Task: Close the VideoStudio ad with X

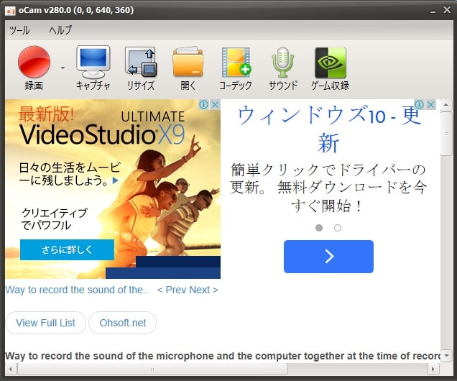Action: click(215, 104)
